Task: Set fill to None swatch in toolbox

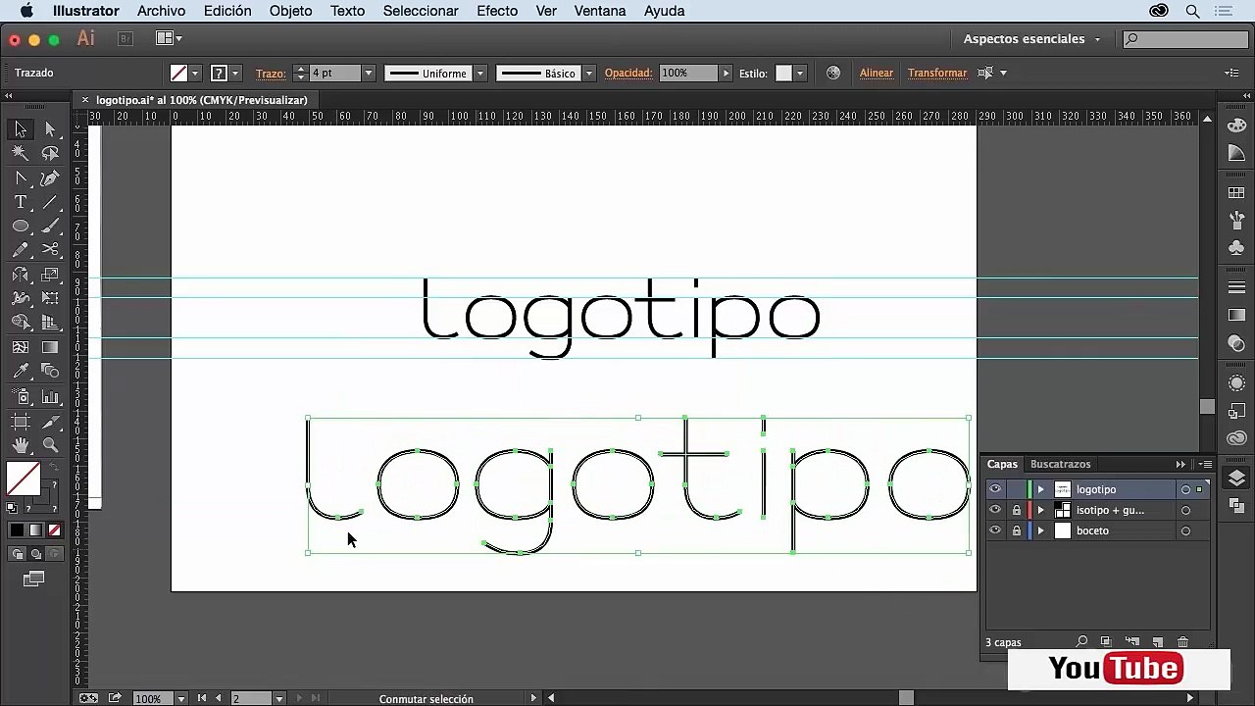Action: [54, 530]
